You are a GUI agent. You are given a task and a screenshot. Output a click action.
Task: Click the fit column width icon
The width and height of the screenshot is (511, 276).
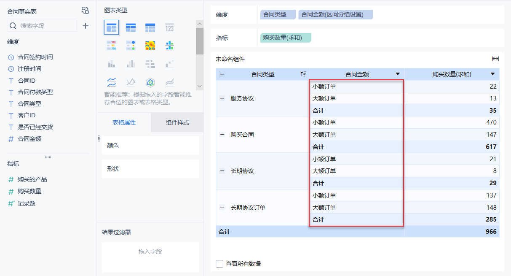(495, 59)
